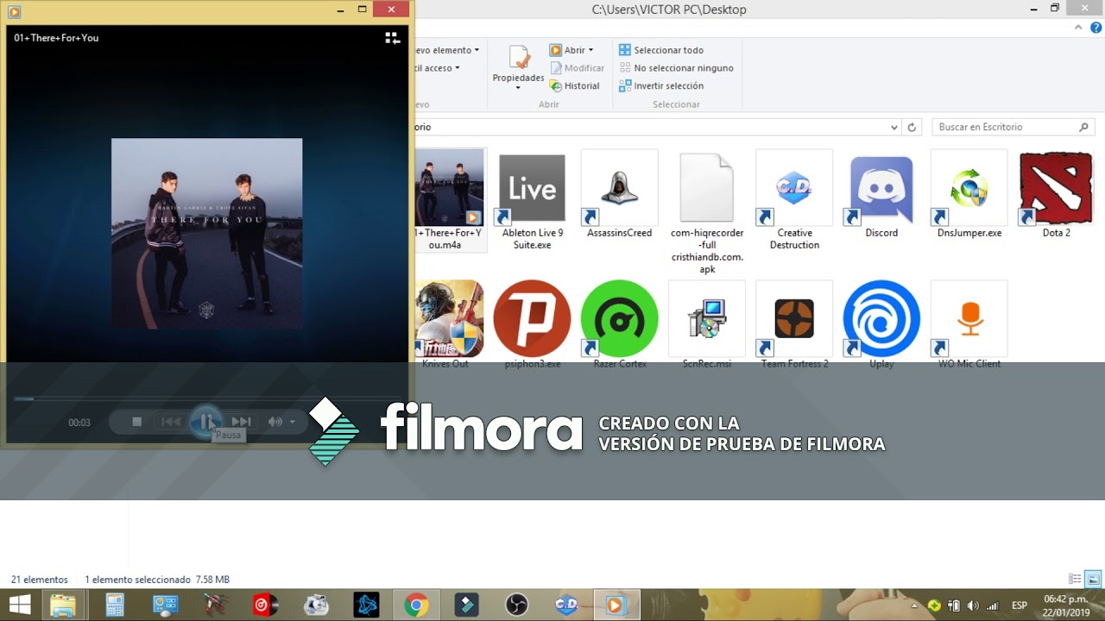Select the Discord shortcut icon

(881, 195)
